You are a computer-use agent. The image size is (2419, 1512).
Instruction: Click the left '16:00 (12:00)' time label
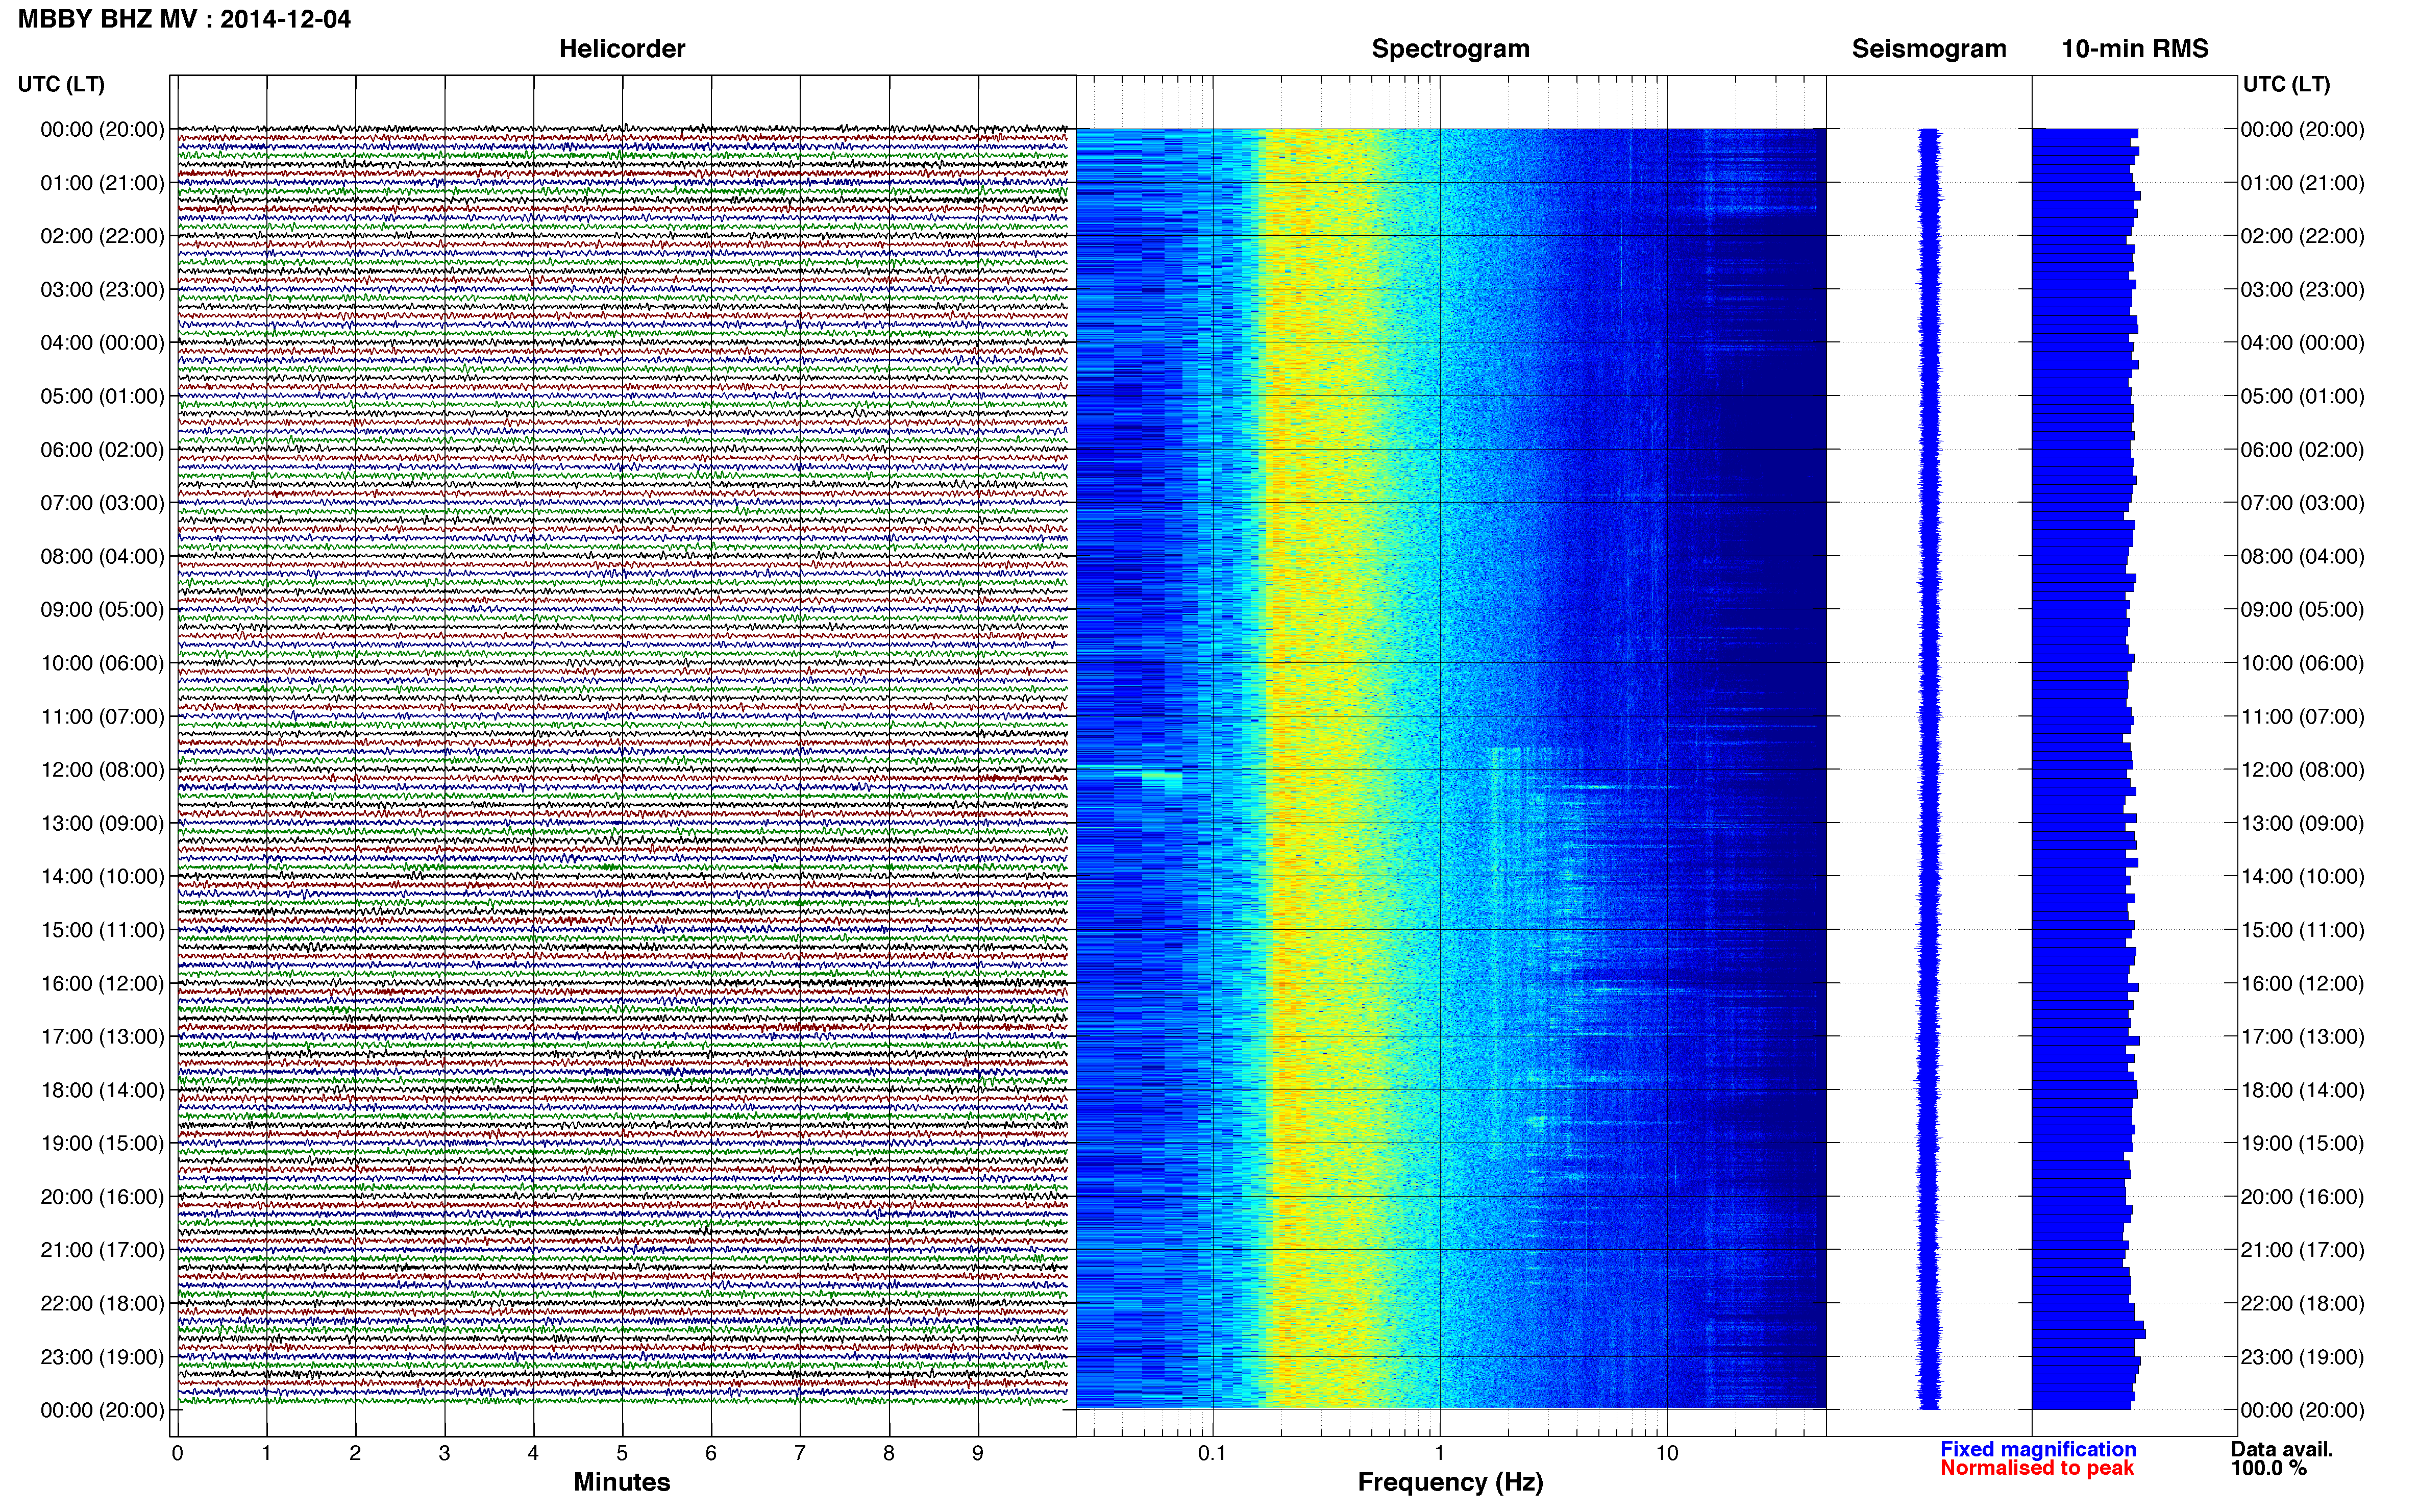102,983
